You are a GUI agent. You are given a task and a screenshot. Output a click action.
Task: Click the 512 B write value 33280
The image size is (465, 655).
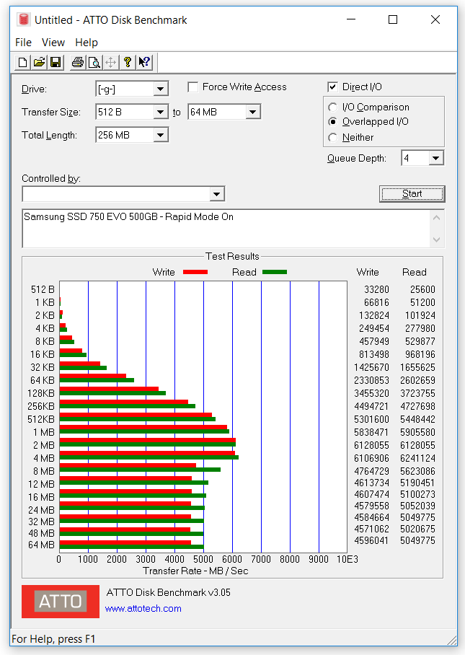pos(376,289)
